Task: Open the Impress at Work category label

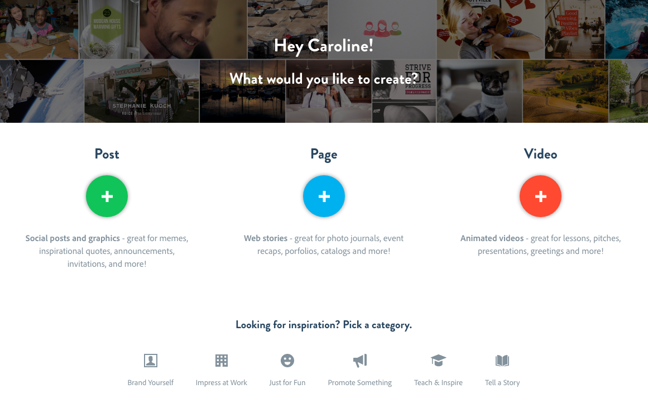Action: click(222, 383)
